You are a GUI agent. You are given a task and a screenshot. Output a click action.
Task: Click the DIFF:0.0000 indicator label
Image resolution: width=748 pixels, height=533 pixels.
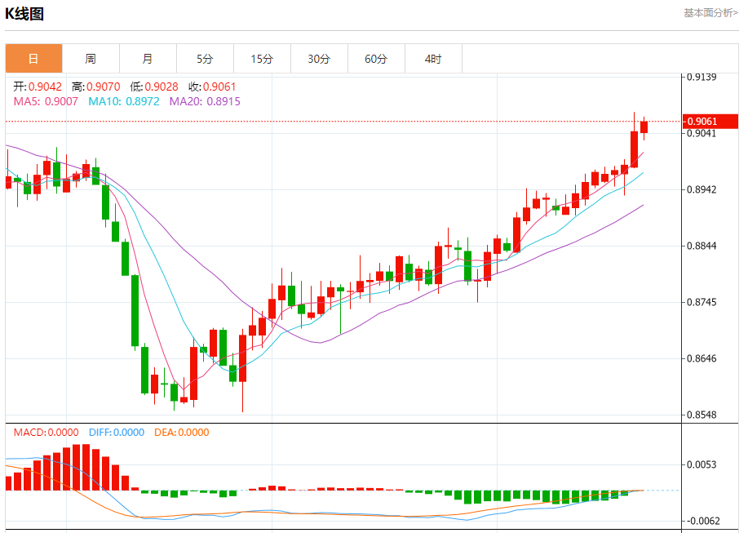117,433
